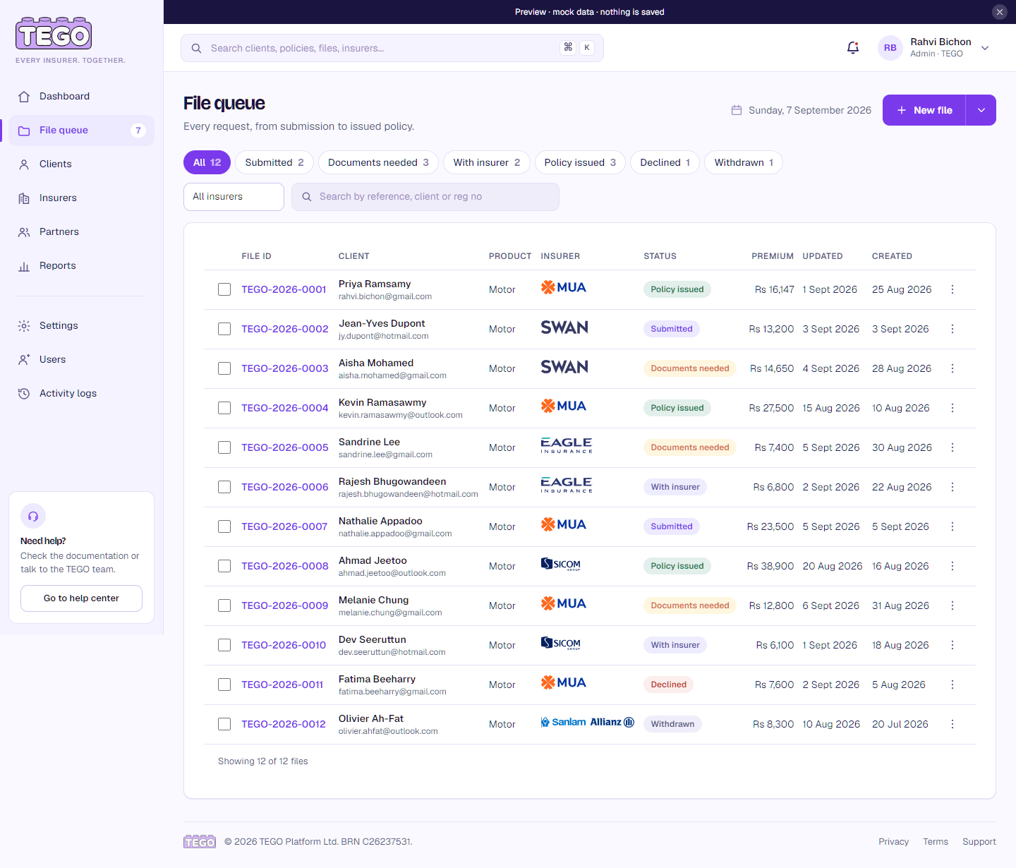Screen dimensions: 1016x868
Task: Open the Rahvi Bichon account menu chevron
Action: [985, 48]
